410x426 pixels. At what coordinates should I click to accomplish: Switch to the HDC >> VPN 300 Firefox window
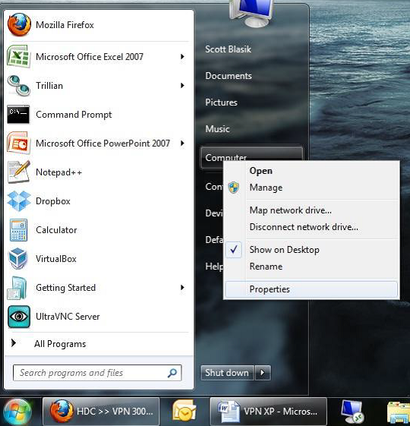click(101, 412)
